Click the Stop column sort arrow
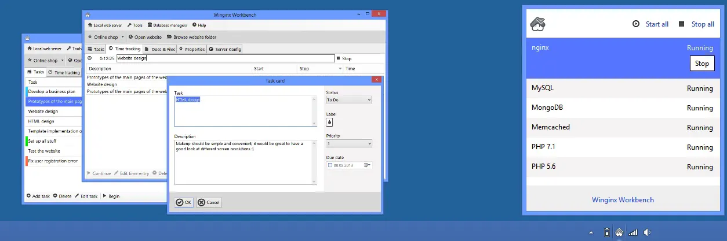Image resolution: width=727 pixels, height=241 pixels. click(340, 69)
